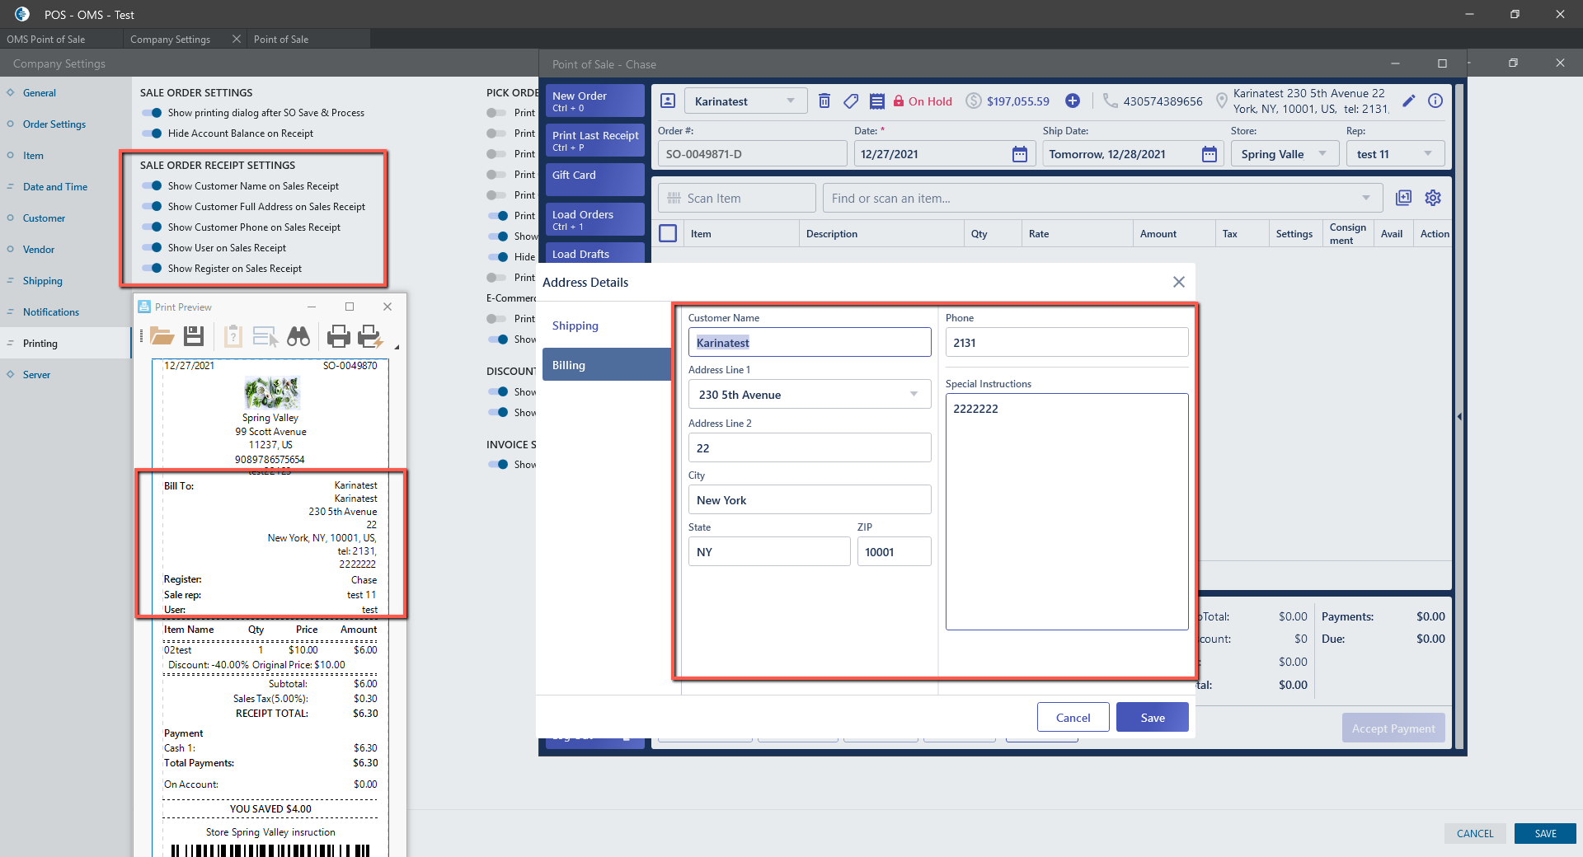
Task: Toggle Show User on Sales Receipt
Action: [x=152, y=248]
